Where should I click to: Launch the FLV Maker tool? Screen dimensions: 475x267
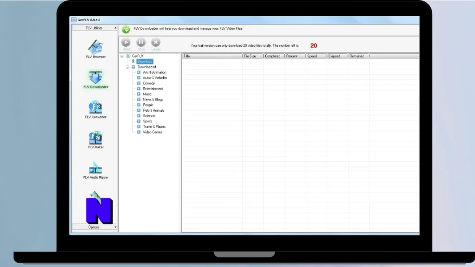coord(96,140)
